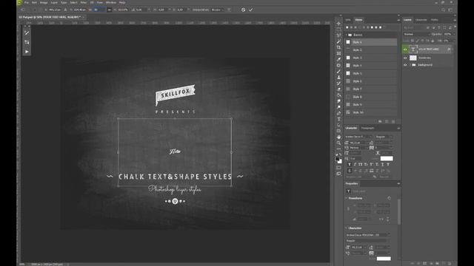Open the Filter menu
474x266 pixels.
[84, 2]
